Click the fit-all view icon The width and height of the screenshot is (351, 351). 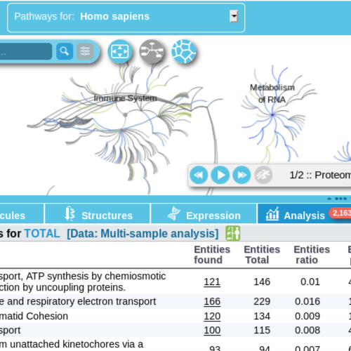coord(120,51)
